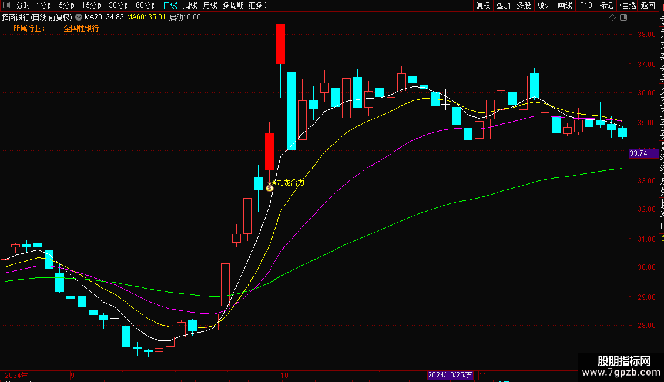The height and width of the screenshot is (382, 664).
Task: Open the 多股 multi-stock view
Action: 524,5
